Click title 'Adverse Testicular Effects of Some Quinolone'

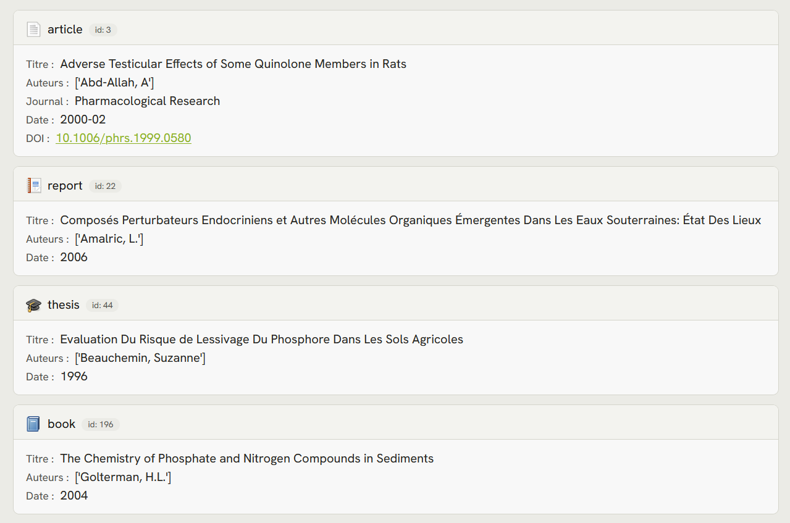pyautogui.click(x=233, y=64)
